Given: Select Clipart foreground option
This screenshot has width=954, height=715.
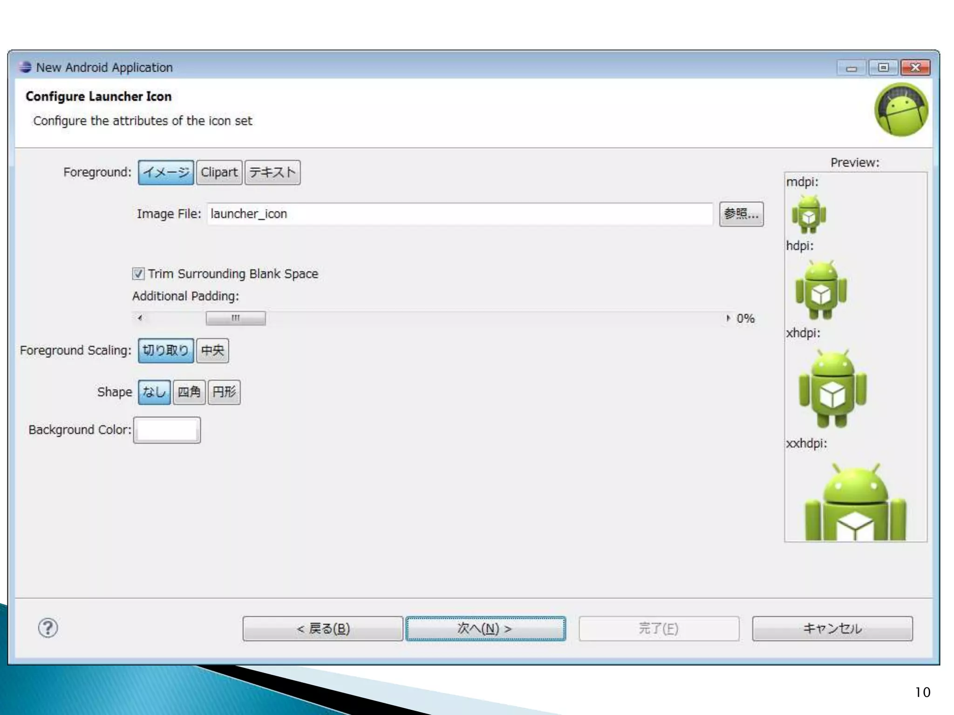Looking at the screenshot, I should pyautogui.click(x=219, y=173).
